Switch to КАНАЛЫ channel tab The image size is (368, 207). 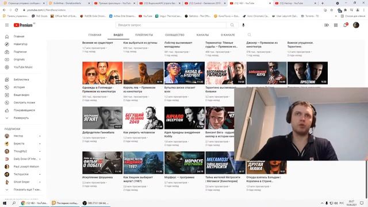(x=202, y=34)
